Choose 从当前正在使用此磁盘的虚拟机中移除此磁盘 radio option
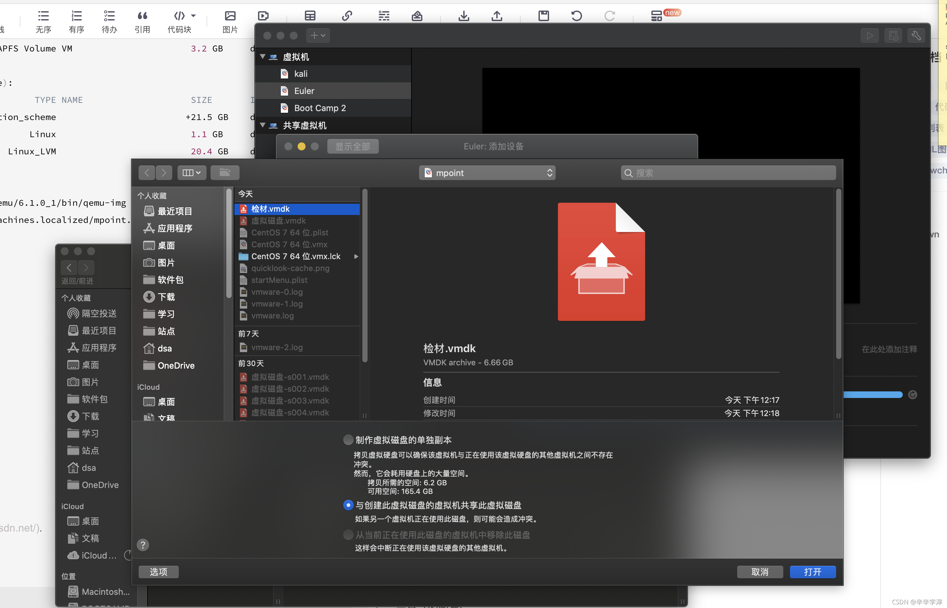The image size is (947, 608). 348,534
